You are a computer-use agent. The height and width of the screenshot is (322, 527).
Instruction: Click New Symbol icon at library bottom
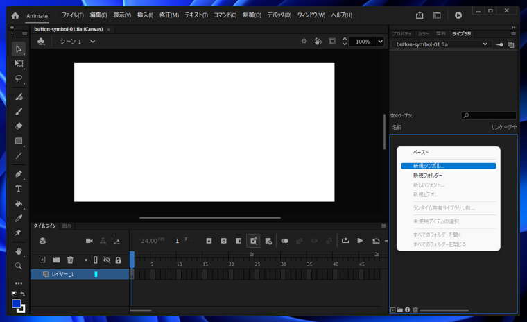(392, 310)
